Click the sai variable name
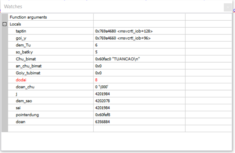 (x=18, y=108)
